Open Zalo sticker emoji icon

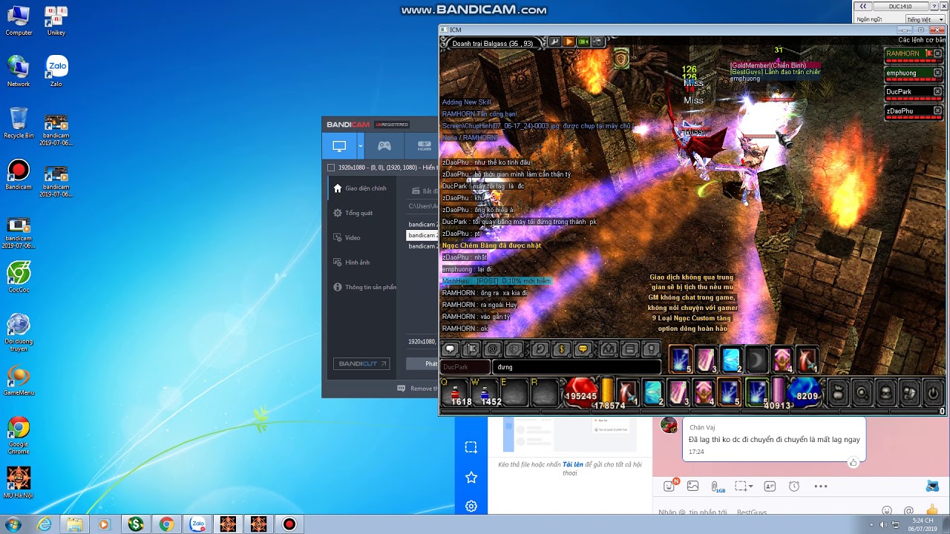coord(669,486)
